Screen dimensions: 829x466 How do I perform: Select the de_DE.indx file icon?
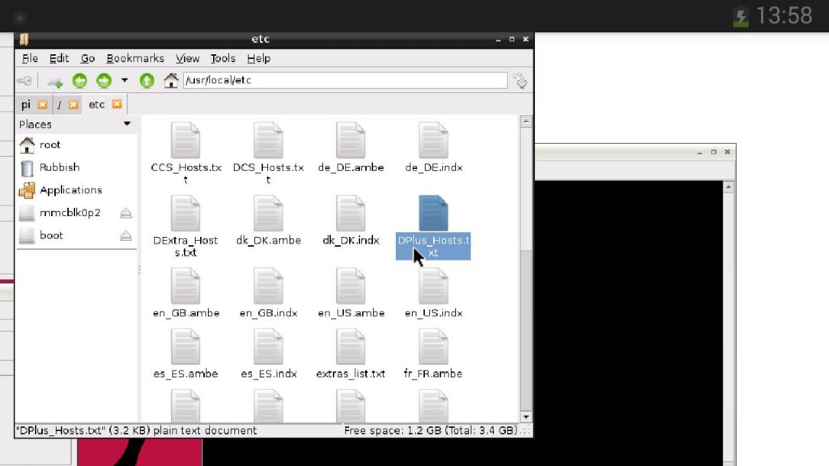[x=433, y=141]
